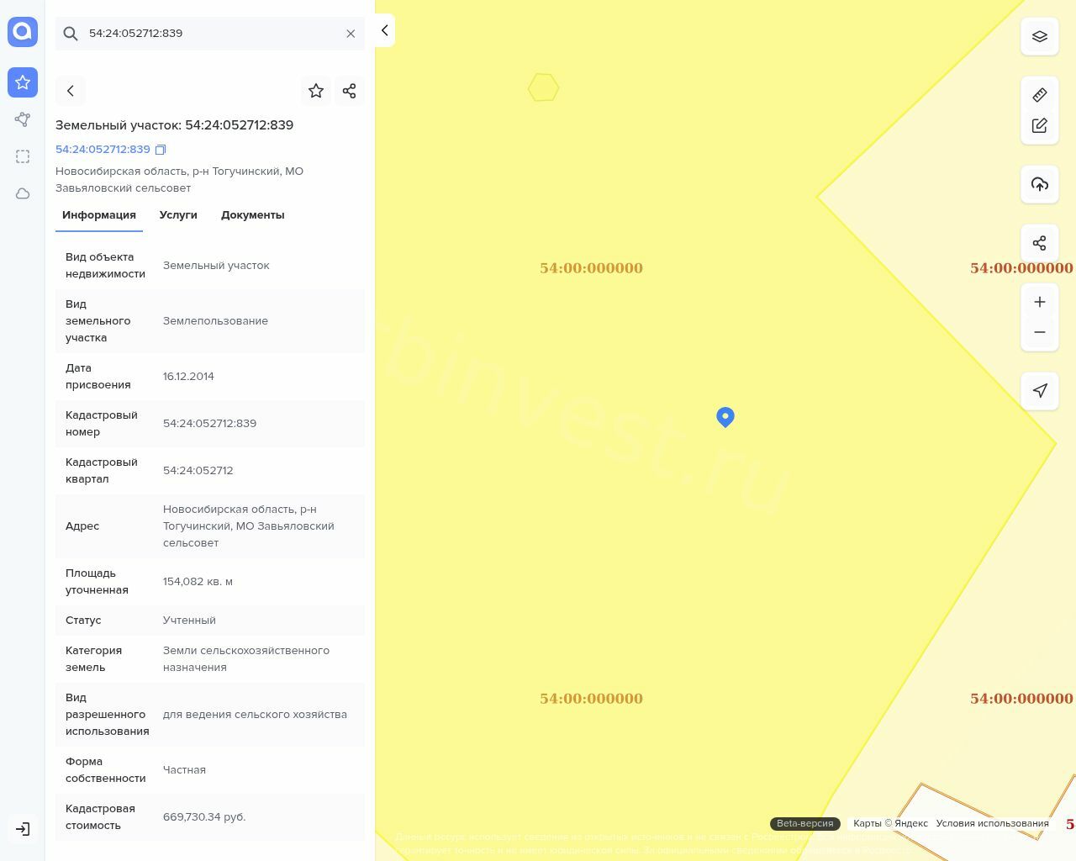Viewport: 1076px width, 861px height.
Task: Select the ruler measurement tool
Action: pos(1039,95)
